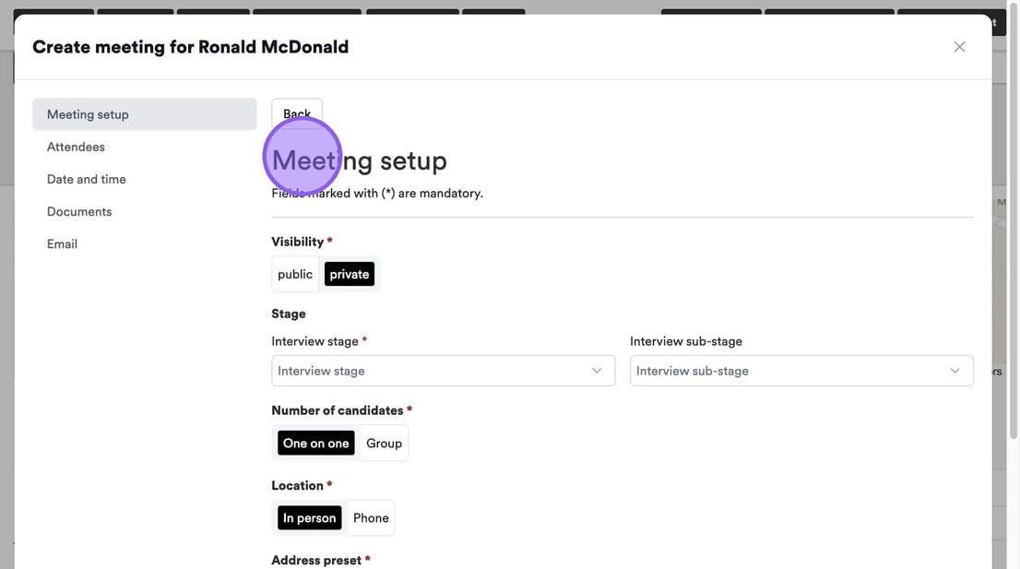The width and height of the screenshot is (1020, 569).
Task: Click the dialog title for Ronald McDonald
Action: 190,47
